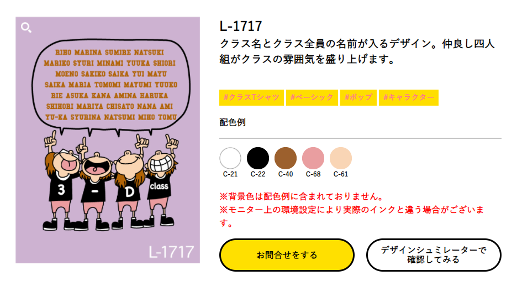517x286 pixels.
Task: Select the black C-22 color swatch
Action: pyautogui.click(x=258, y=158)
